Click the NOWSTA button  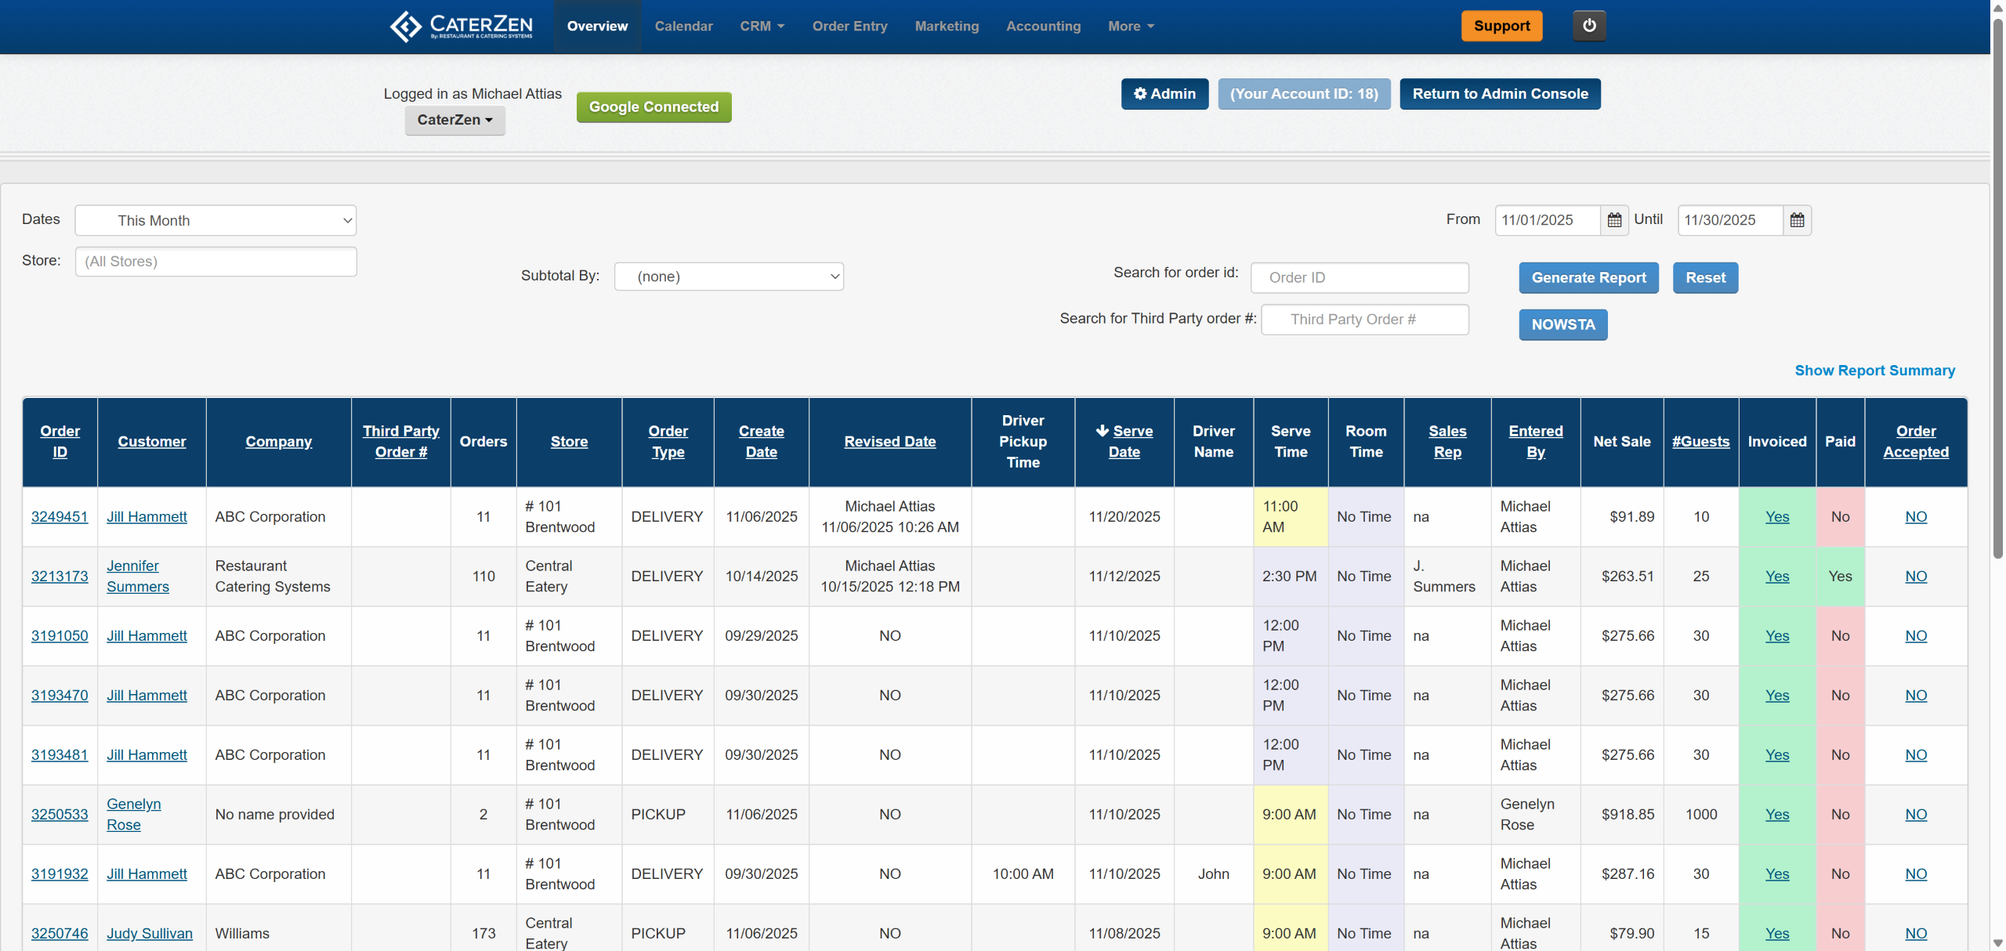(1562, 325)
